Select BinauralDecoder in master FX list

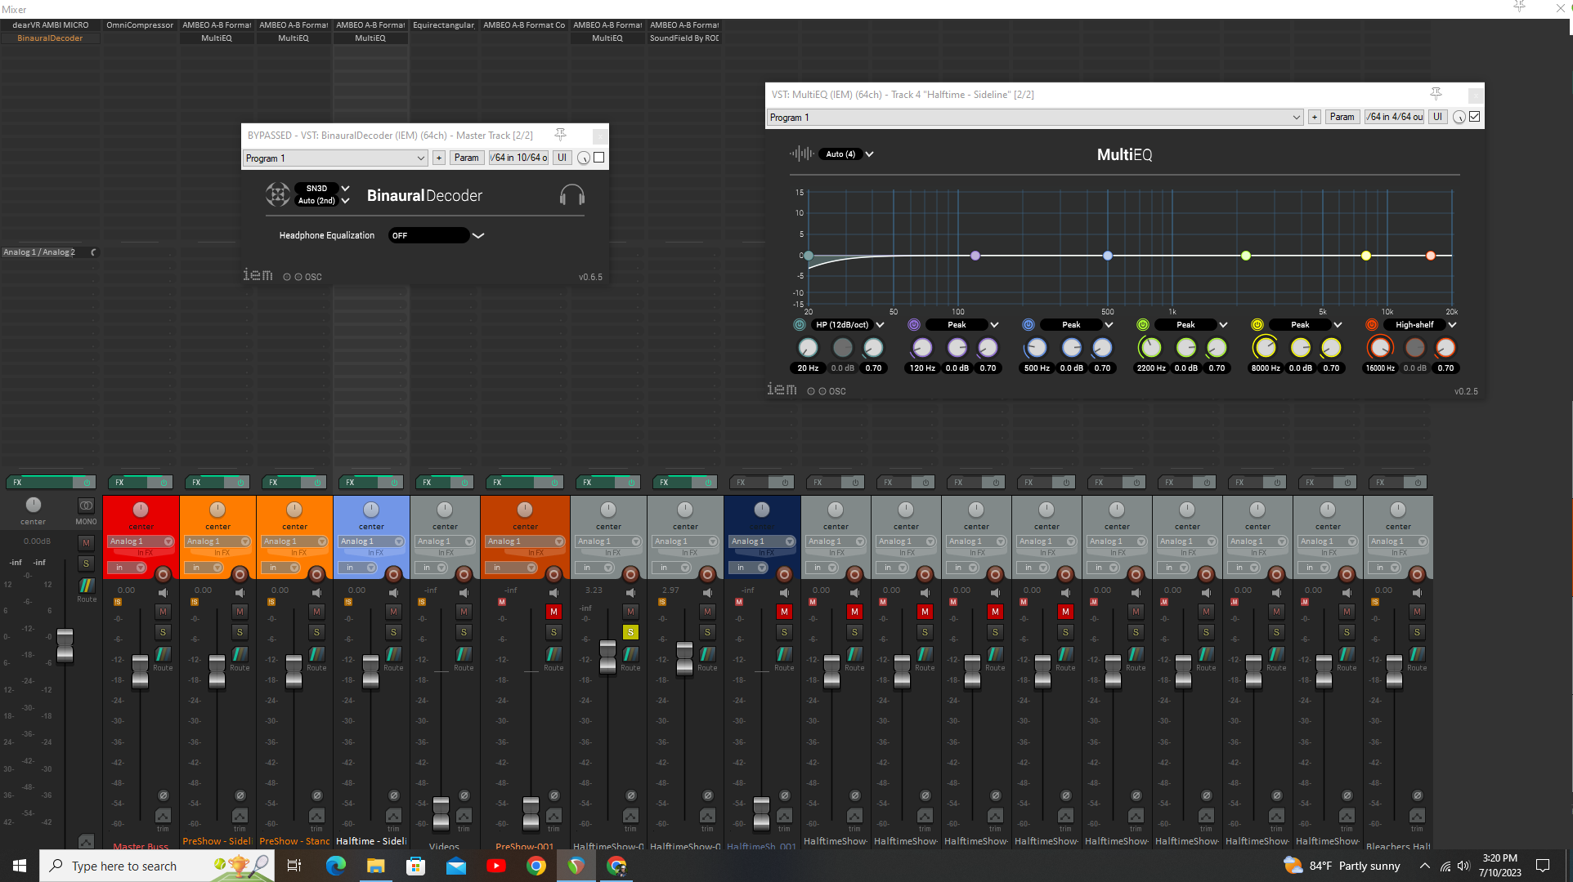pyautogui.click(x=51, y=38)
